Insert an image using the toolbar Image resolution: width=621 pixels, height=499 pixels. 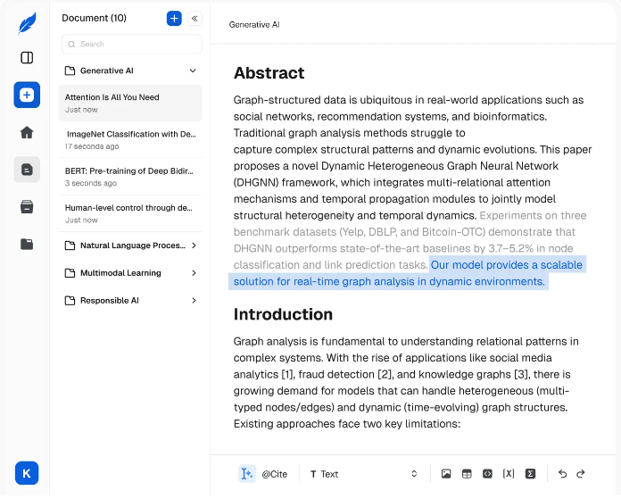point(446,474)
